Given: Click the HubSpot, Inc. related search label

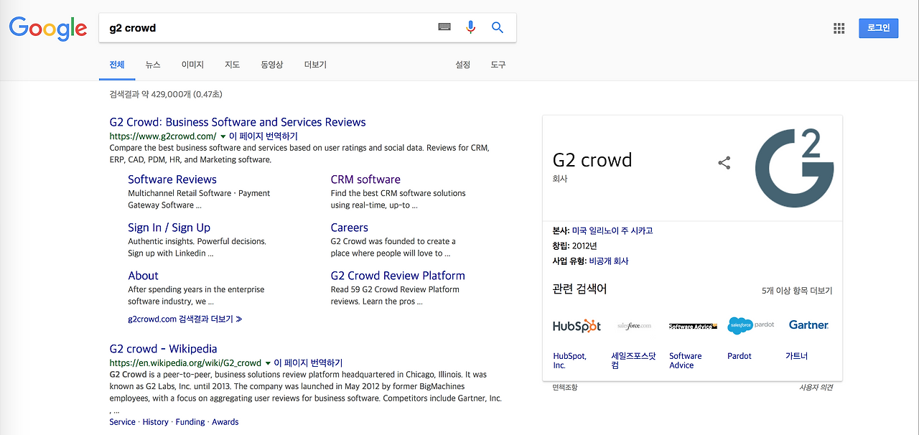Looking at the screenshot, I should [x=569, y=360].
